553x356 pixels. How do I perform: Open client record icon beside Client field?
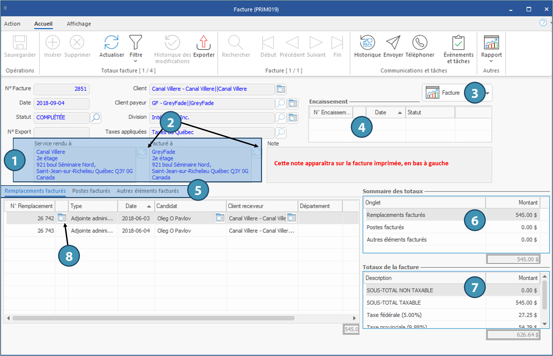(281, 89)
